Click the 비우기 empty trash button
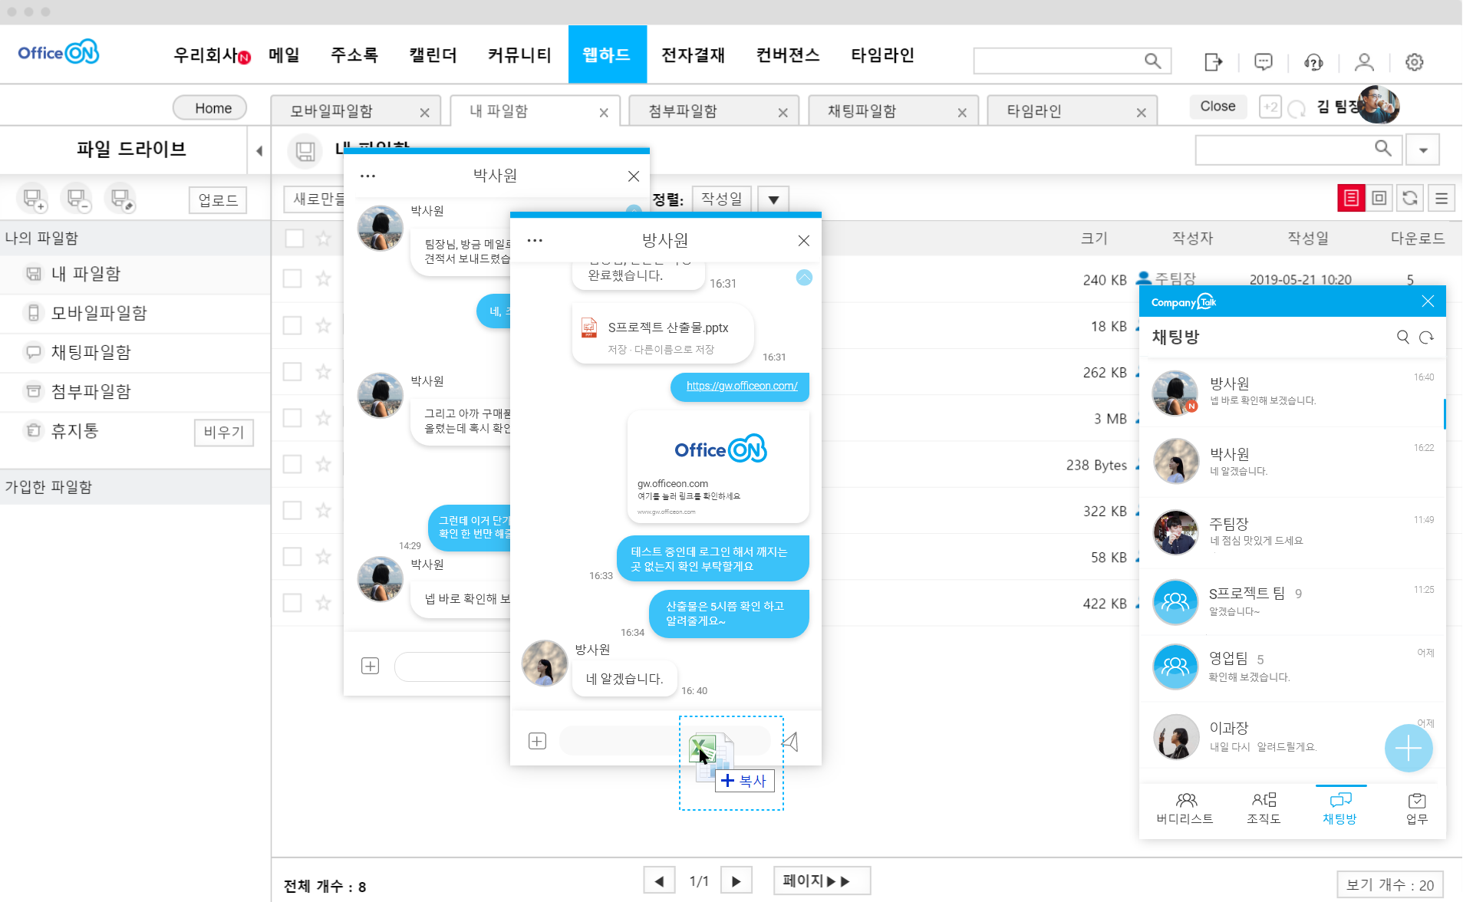Viewport: 1463px width, 902px height. pos(223,432)
